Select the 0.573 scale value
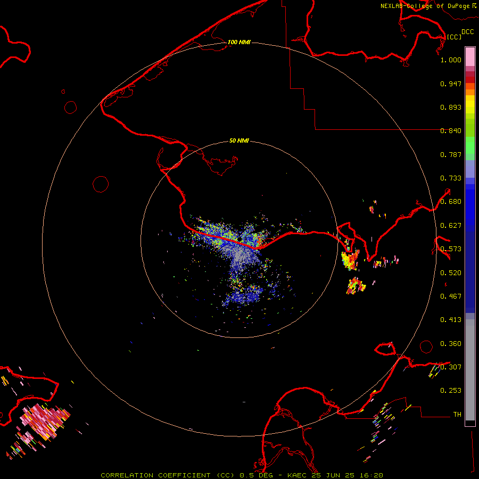Viewport: 479px width, 479px height. (451, 249)
